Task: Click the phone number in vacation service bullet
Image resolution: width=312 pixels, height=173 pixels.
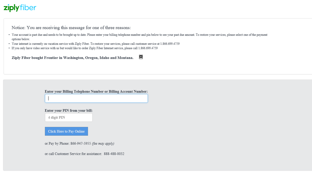Action: tap(170, 44)
